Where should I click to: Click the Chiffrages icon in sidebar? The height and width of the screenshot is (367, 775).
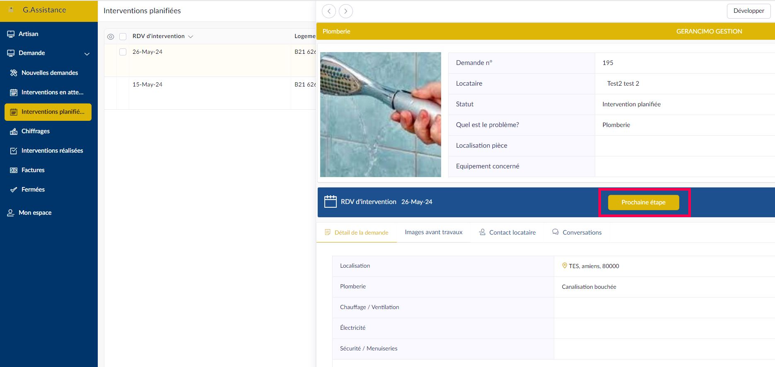click(x=14, y=131)
